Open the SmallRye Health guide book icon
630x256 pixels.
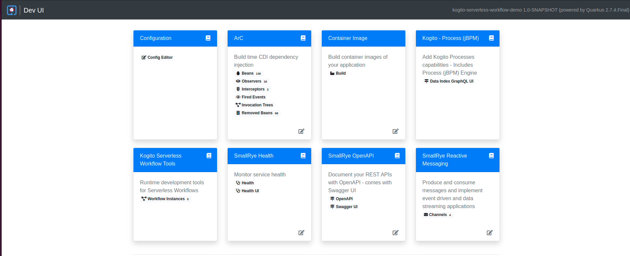[303, 156]
